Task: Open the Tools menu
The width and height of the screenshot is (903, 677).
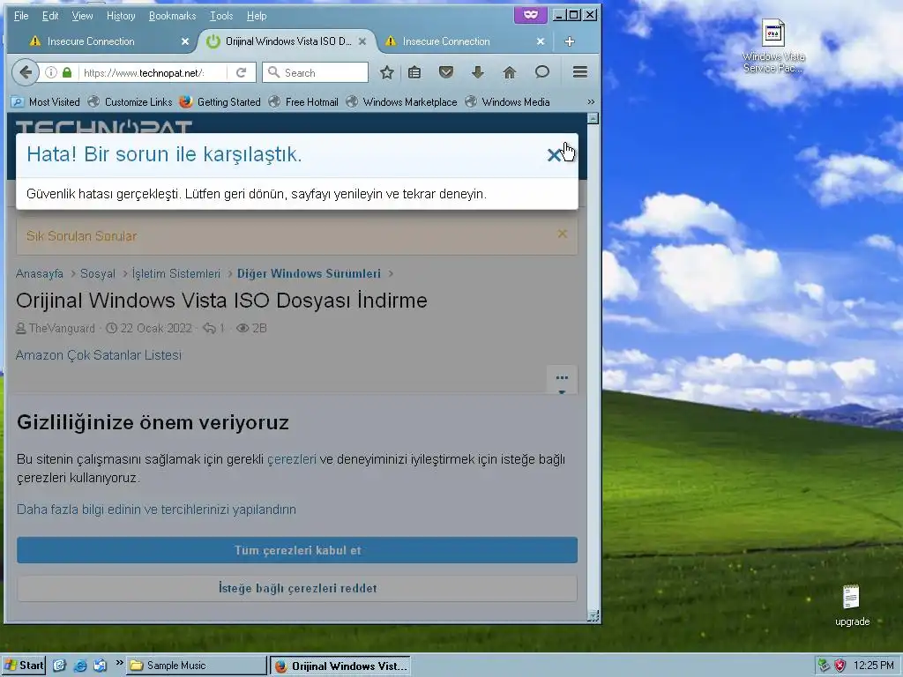Action: point(221,16)
